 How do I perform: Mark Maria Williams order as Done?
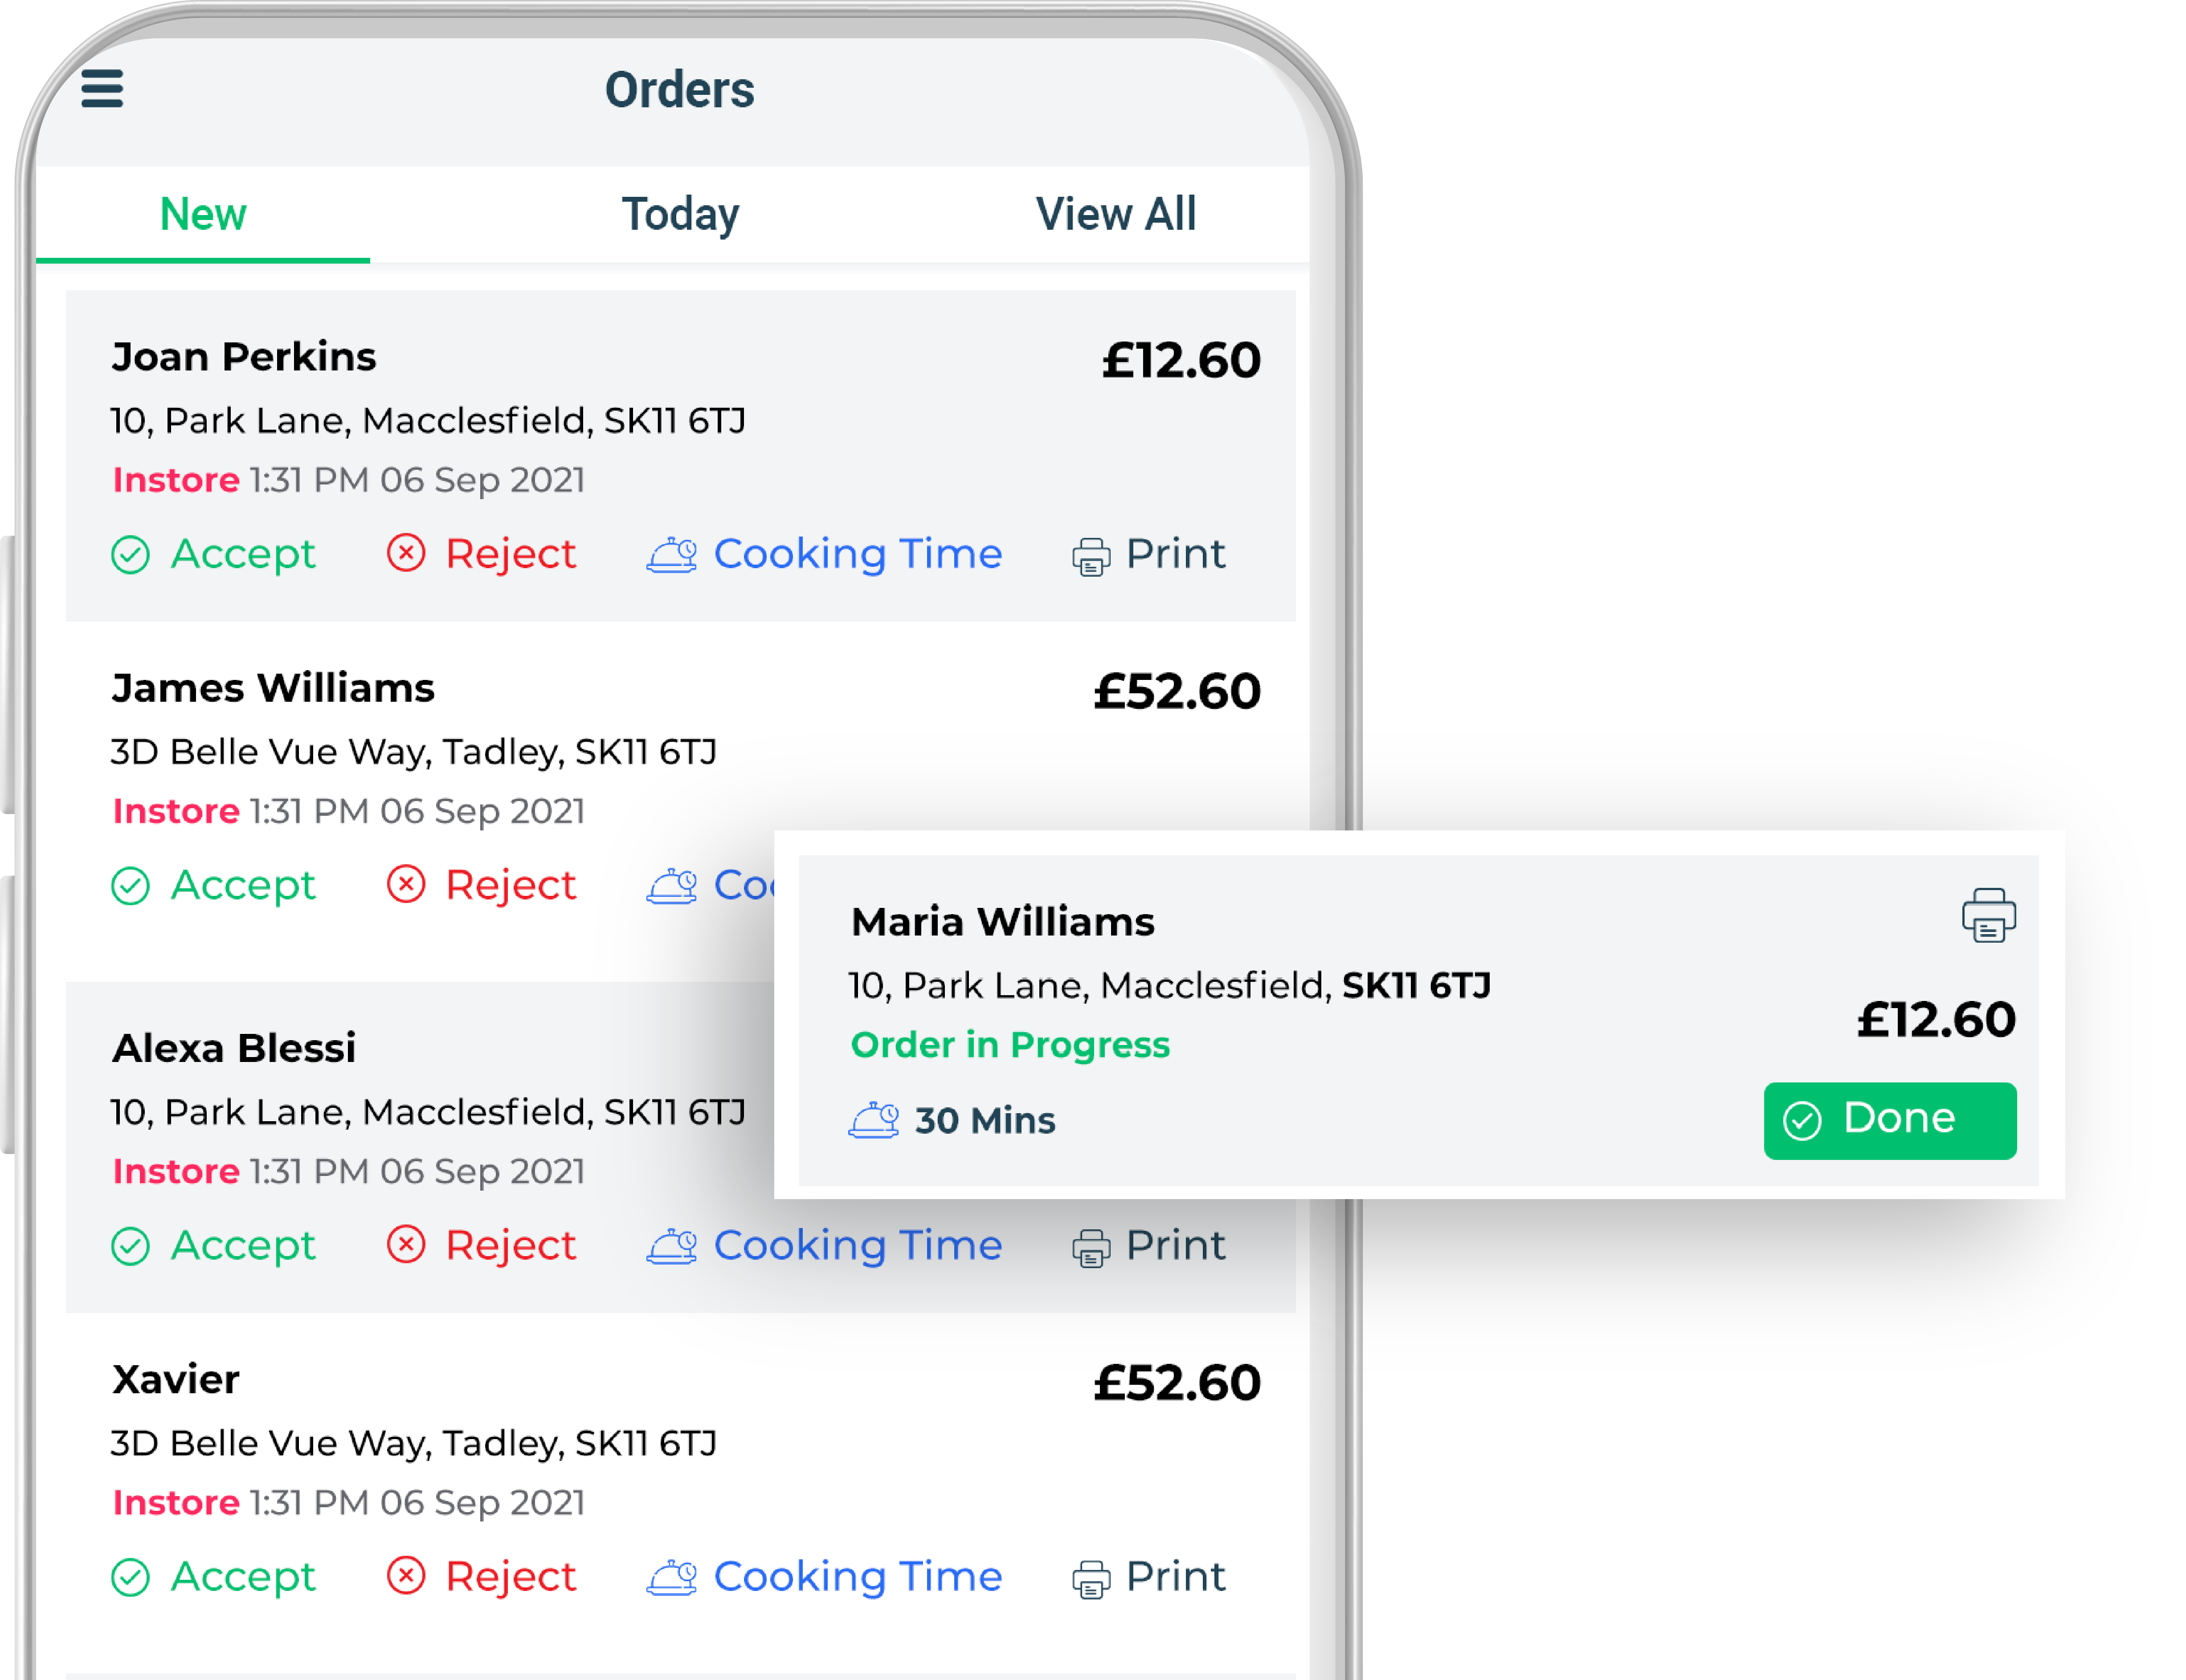click(x=1888, y=1120)
